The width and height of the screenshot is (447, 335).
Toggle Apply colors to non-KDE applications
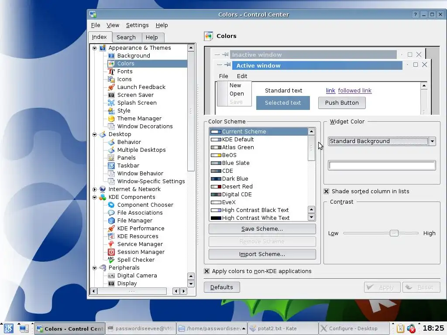[x=206, y=271]
